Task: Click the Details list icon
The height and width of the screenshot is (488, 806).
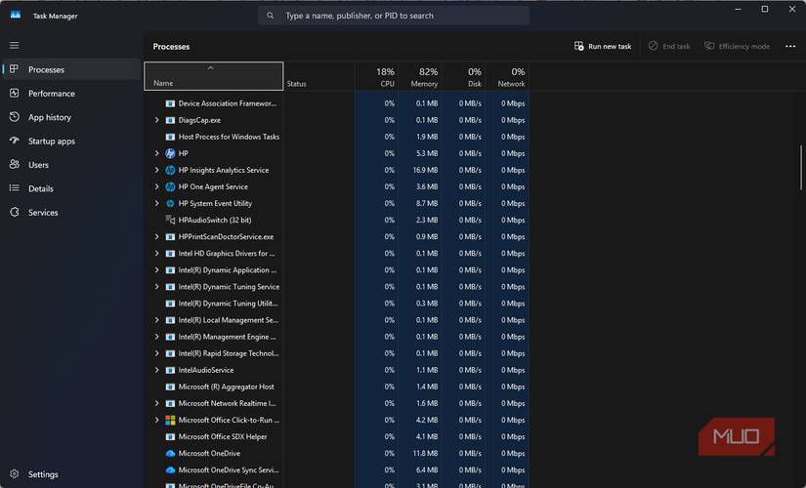Action: (x=15, y=188)
